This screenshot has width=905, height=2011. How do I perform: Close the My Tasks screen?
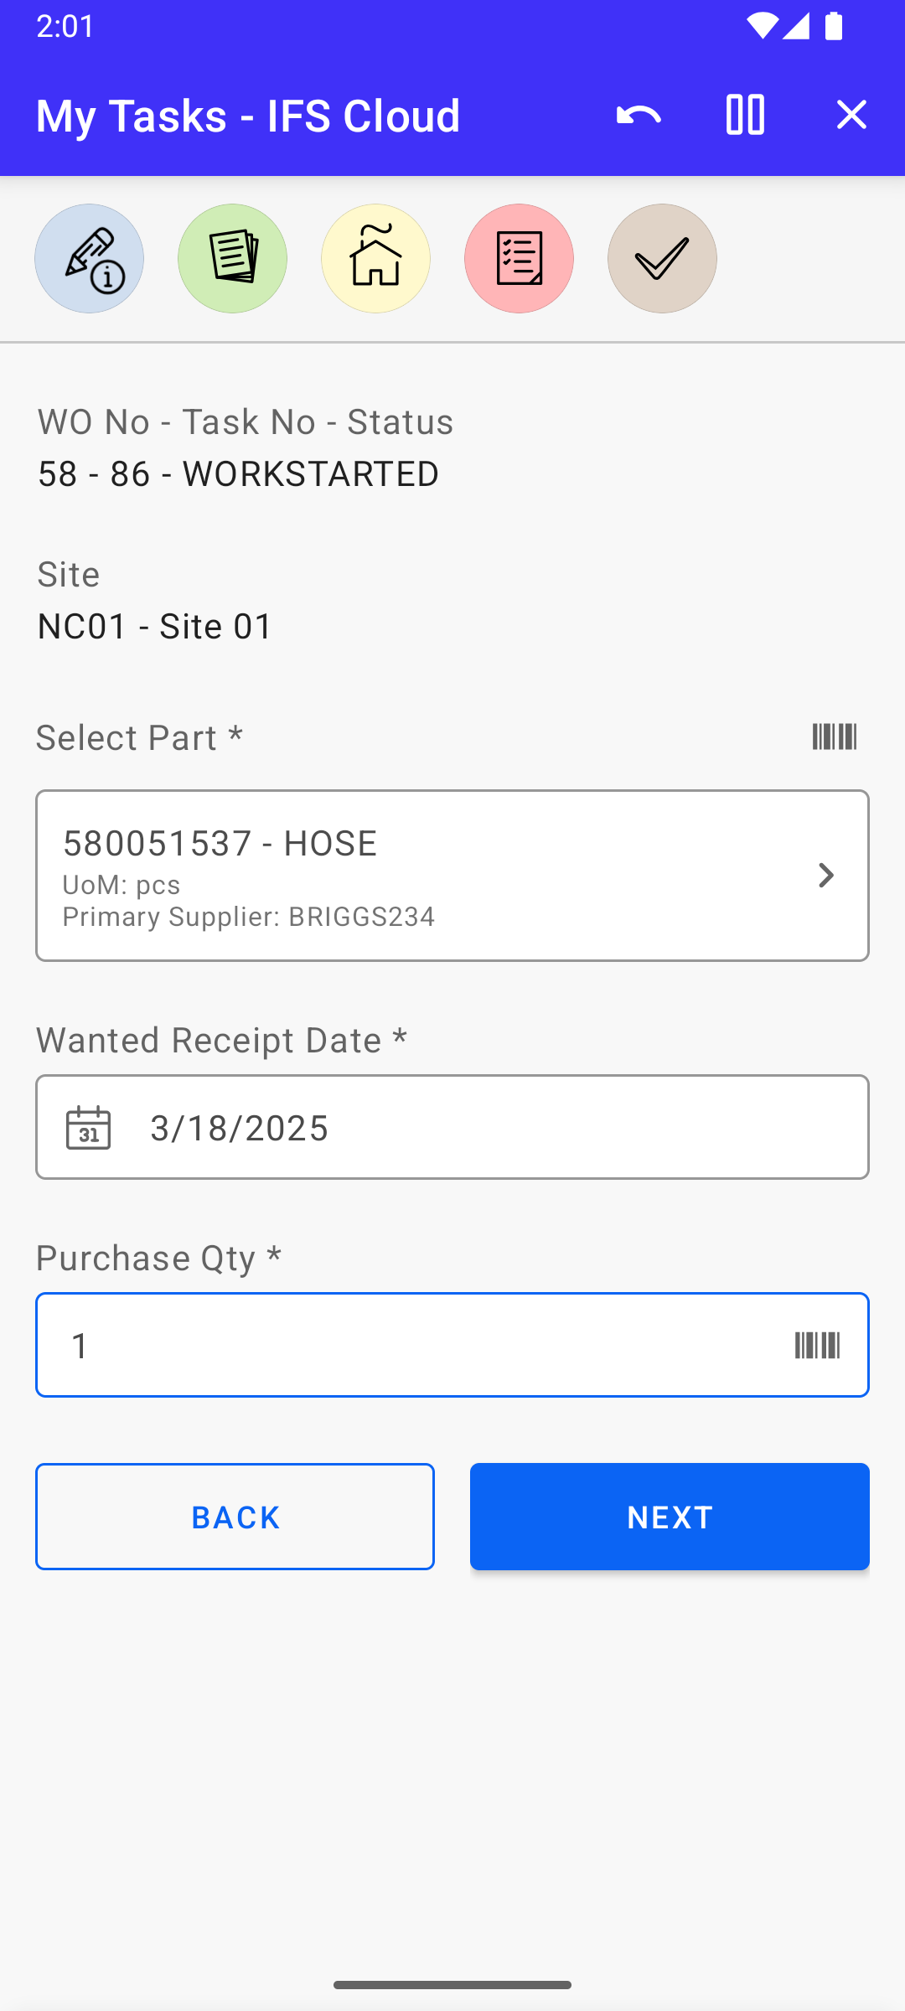[851, 115]
